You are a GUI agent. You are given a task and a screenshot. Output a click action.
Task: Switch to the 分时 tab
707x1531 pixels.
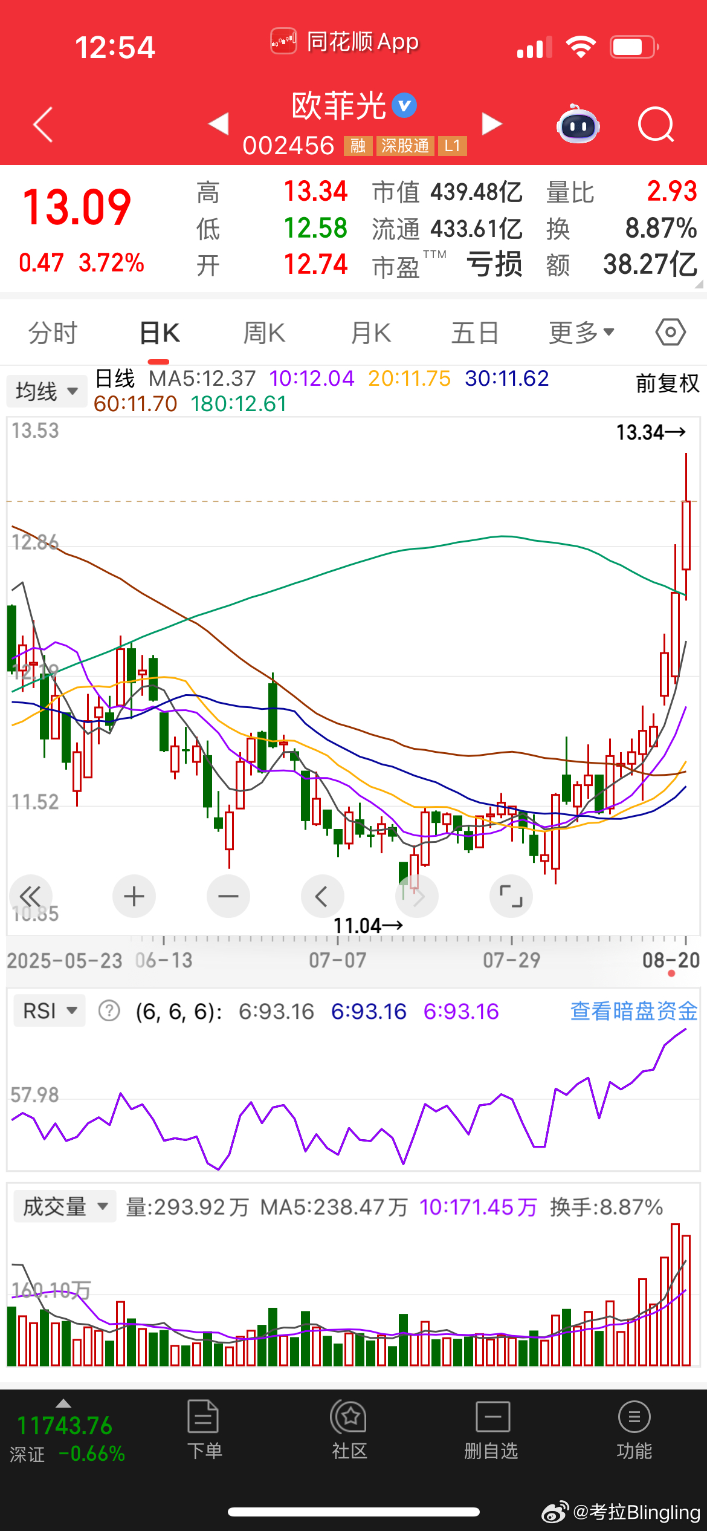coord(53,333)
